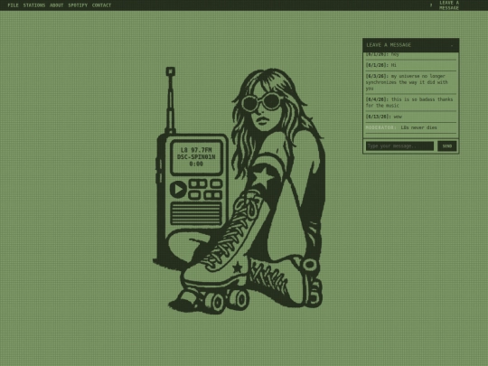
Task: Click the 'wow' message dated 6/13/26
Action: (411, 117)
